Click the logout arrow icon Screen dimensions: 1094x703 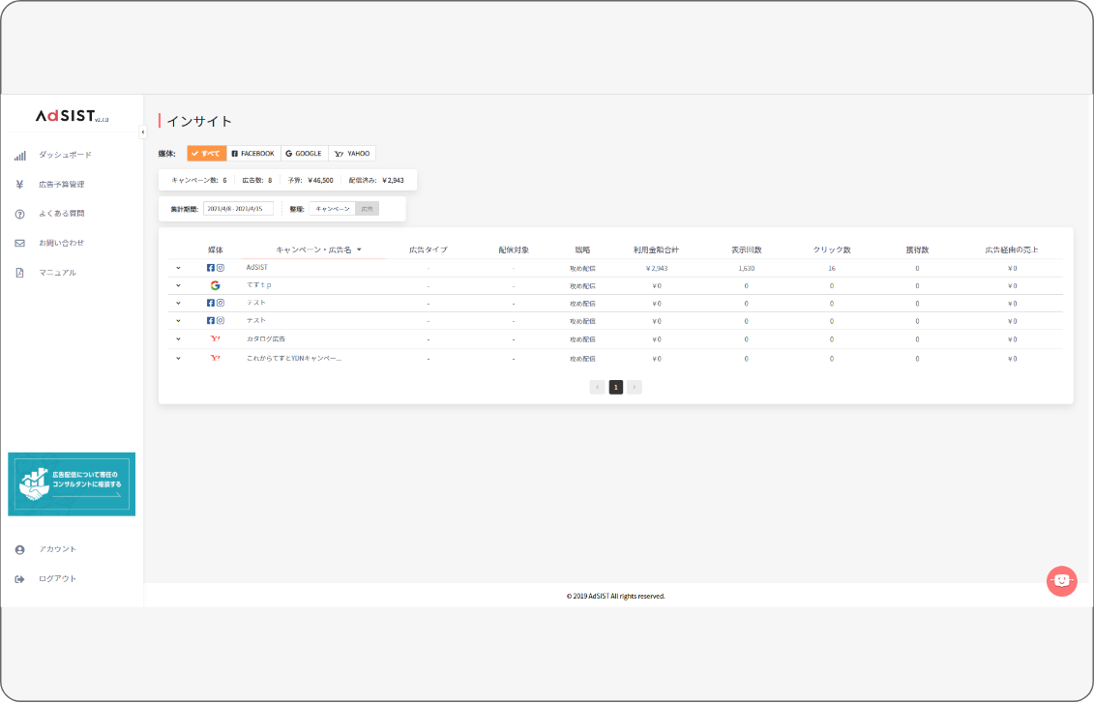tap(19, 579)
